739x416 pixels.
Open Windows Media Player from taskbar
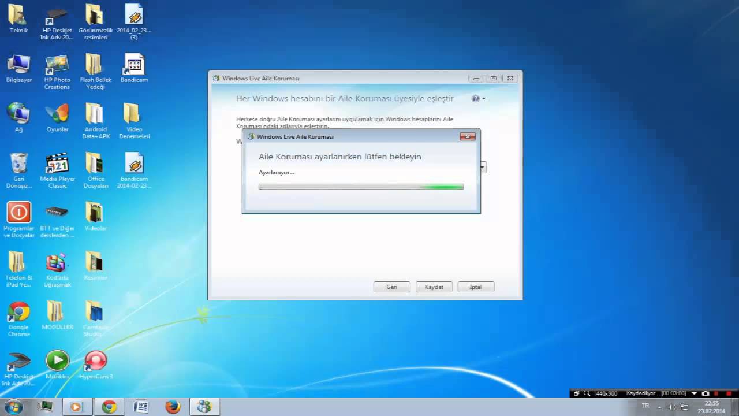[76, 407]
